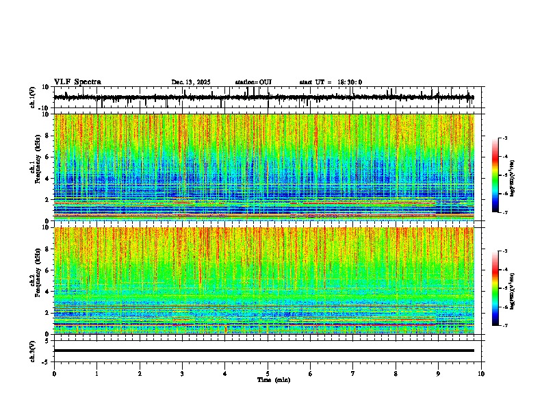This screenshot has height=419, width=542.
Task: Click time axis tick label "10"
Action: tap(481, 374)
